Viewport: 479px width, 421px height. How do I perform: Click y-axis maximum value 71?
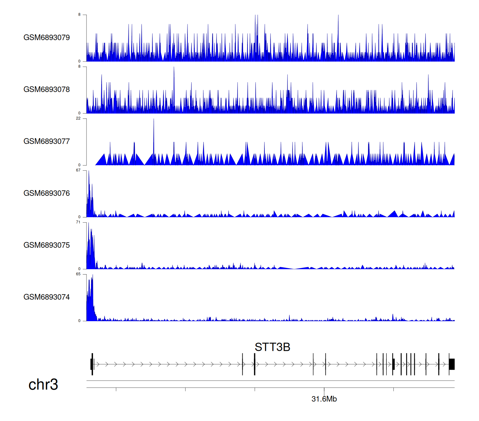78,222
